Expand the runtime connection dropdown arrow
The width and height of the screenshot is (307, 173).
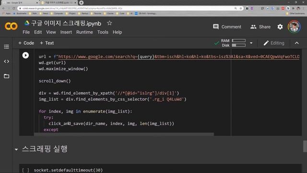tap(251, 43)
